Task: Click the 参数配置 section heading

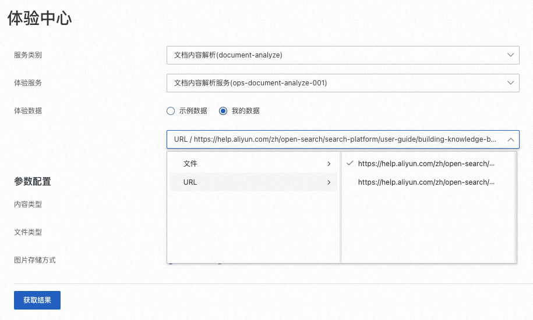Action: (33, 181)
